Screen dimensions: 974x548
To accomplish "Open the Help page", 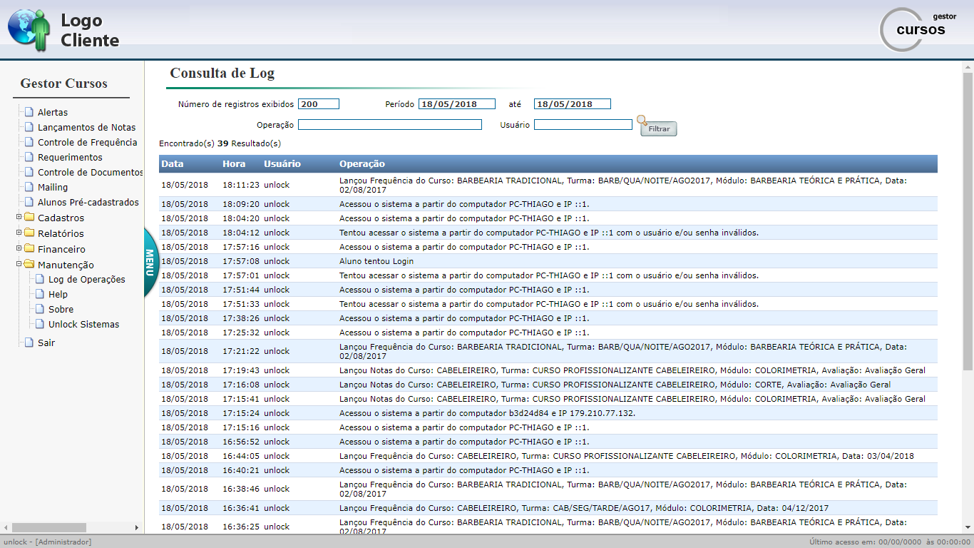I will pyautogui.click(x=58, y=295).
